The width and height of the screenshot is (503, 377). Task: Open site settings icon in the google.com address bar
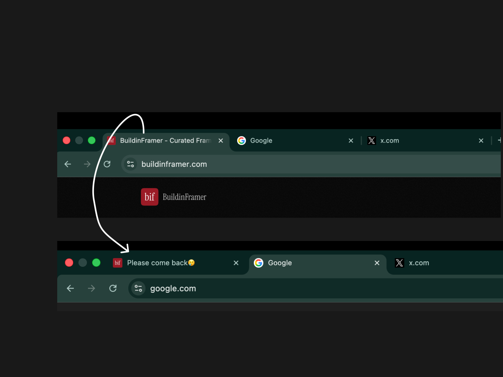click(138, 288)
